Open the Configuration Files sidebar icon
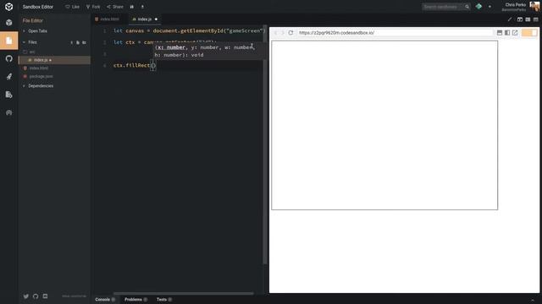542x304 pixels. (9, 95)
